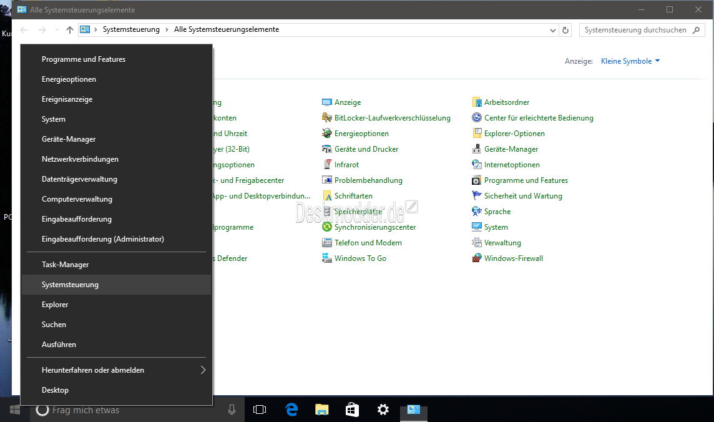Click the BitLocker-Laufwerkverschlüsselung icon
Viewport: 714px width, 422px height.
[x=327, y=118]
